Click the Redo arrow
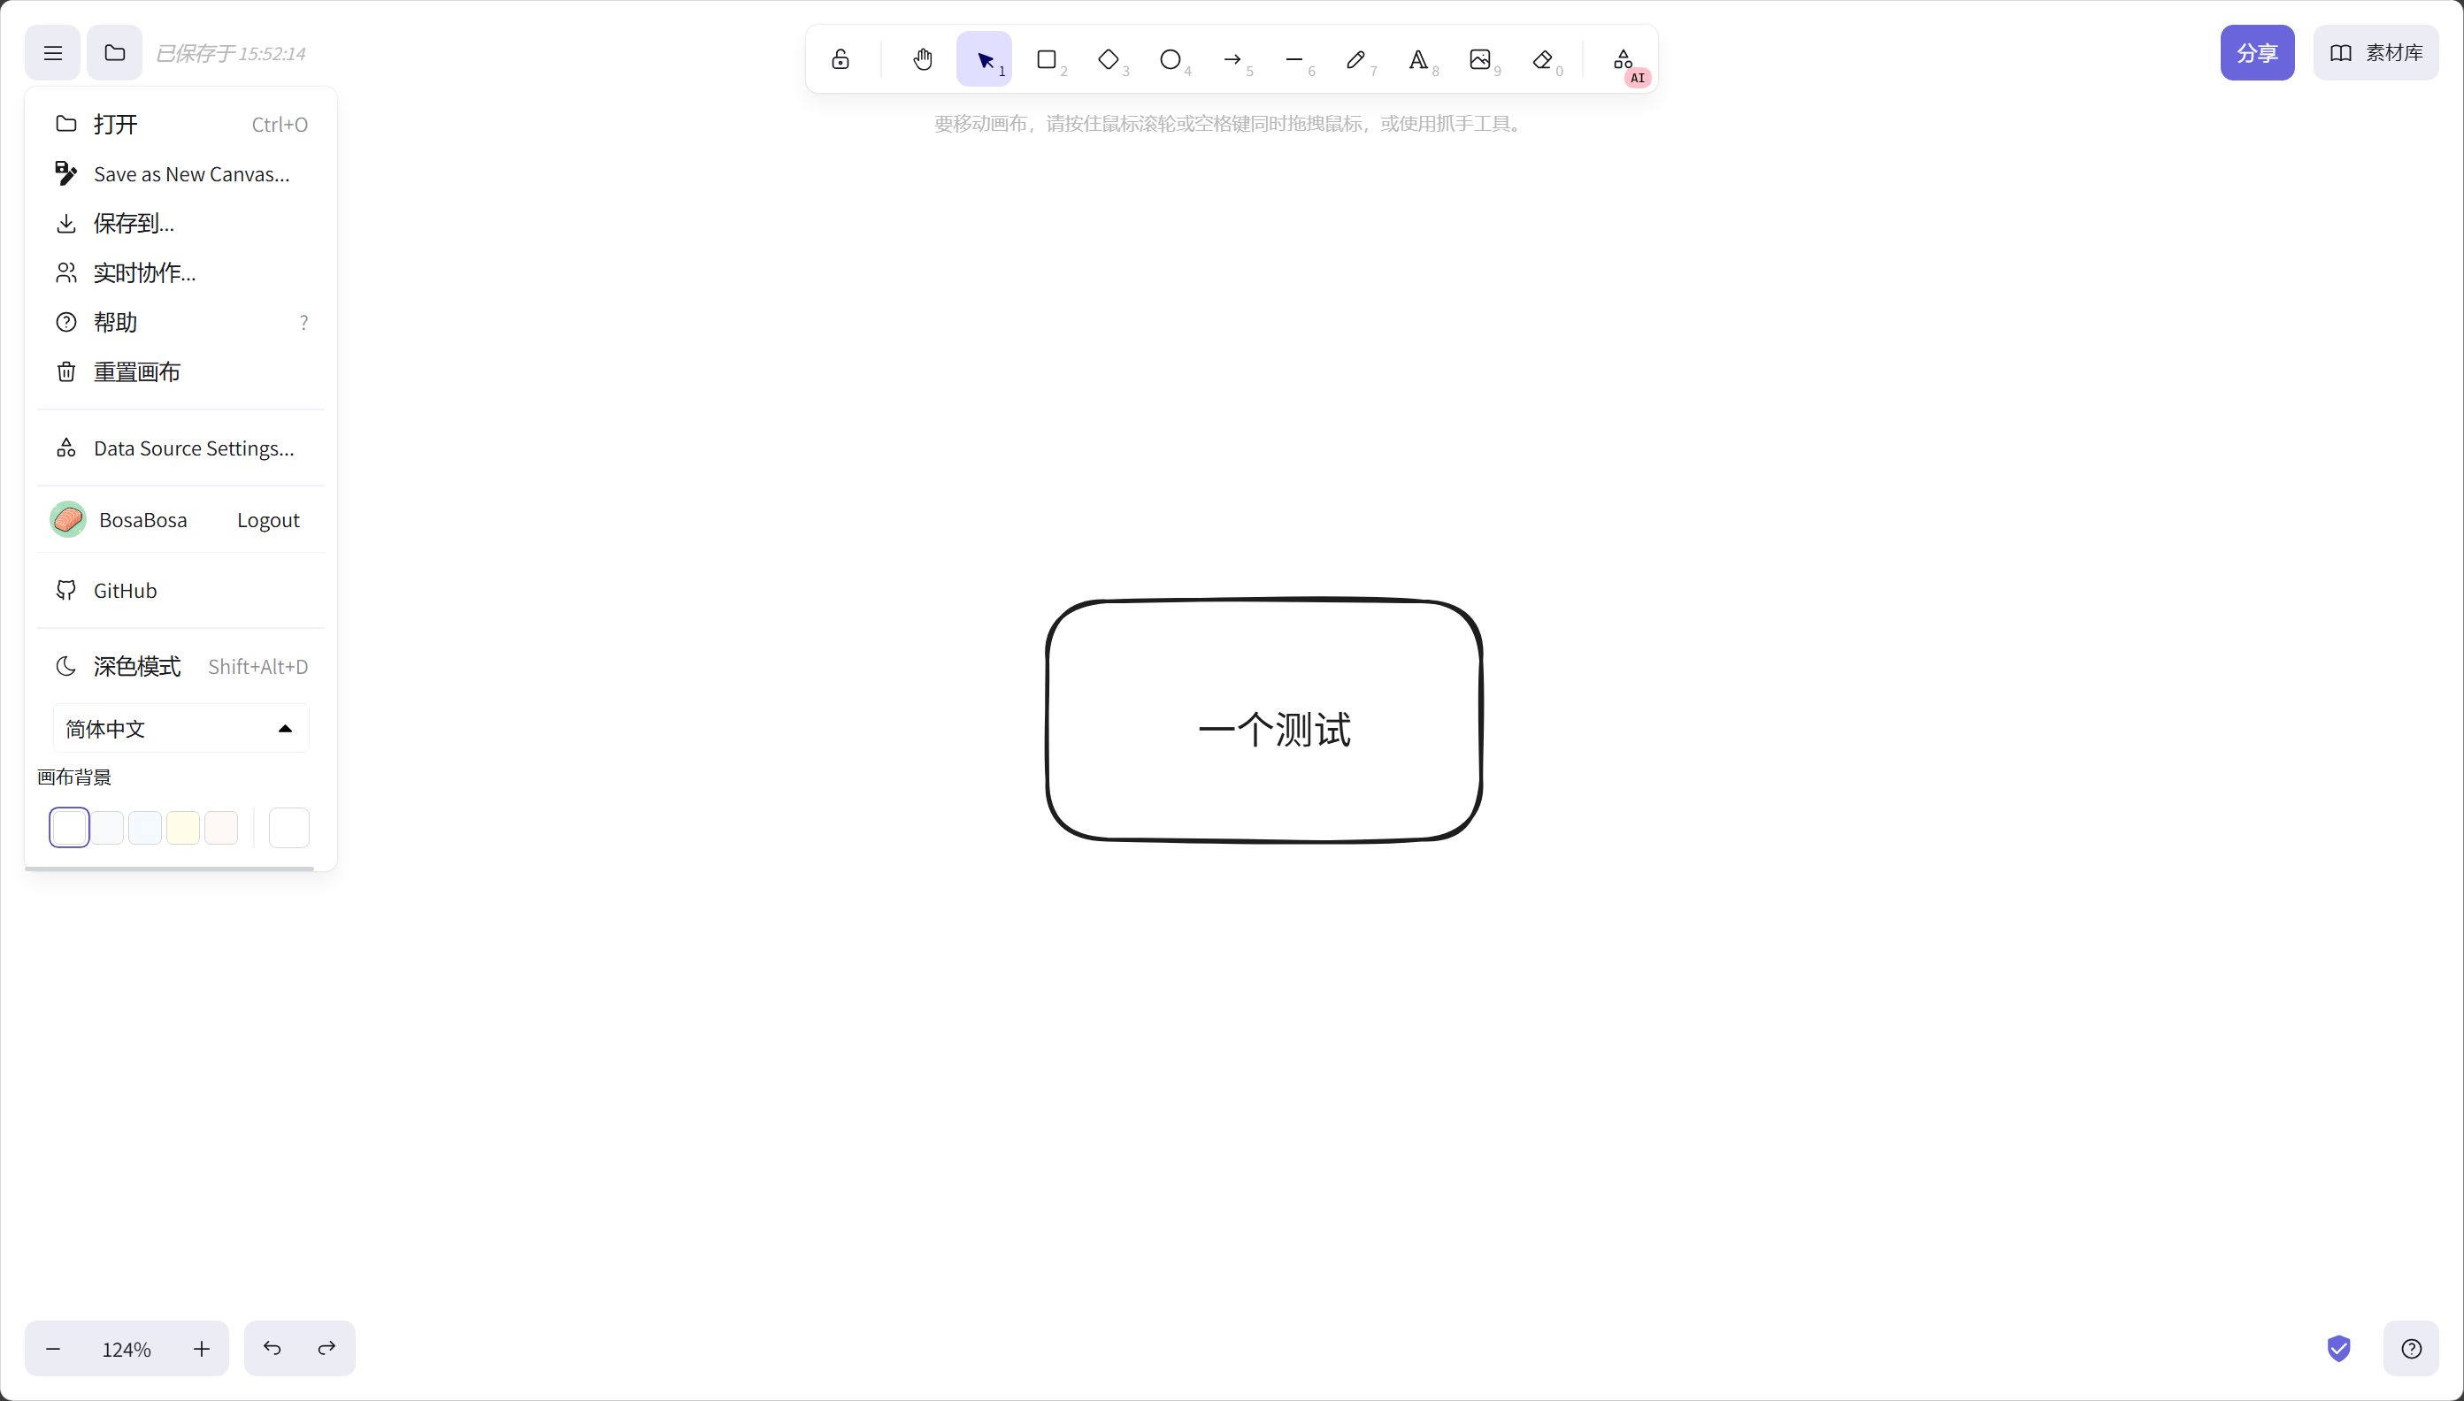This screenshot has height=1401, width=2464. click(327, 1349)
